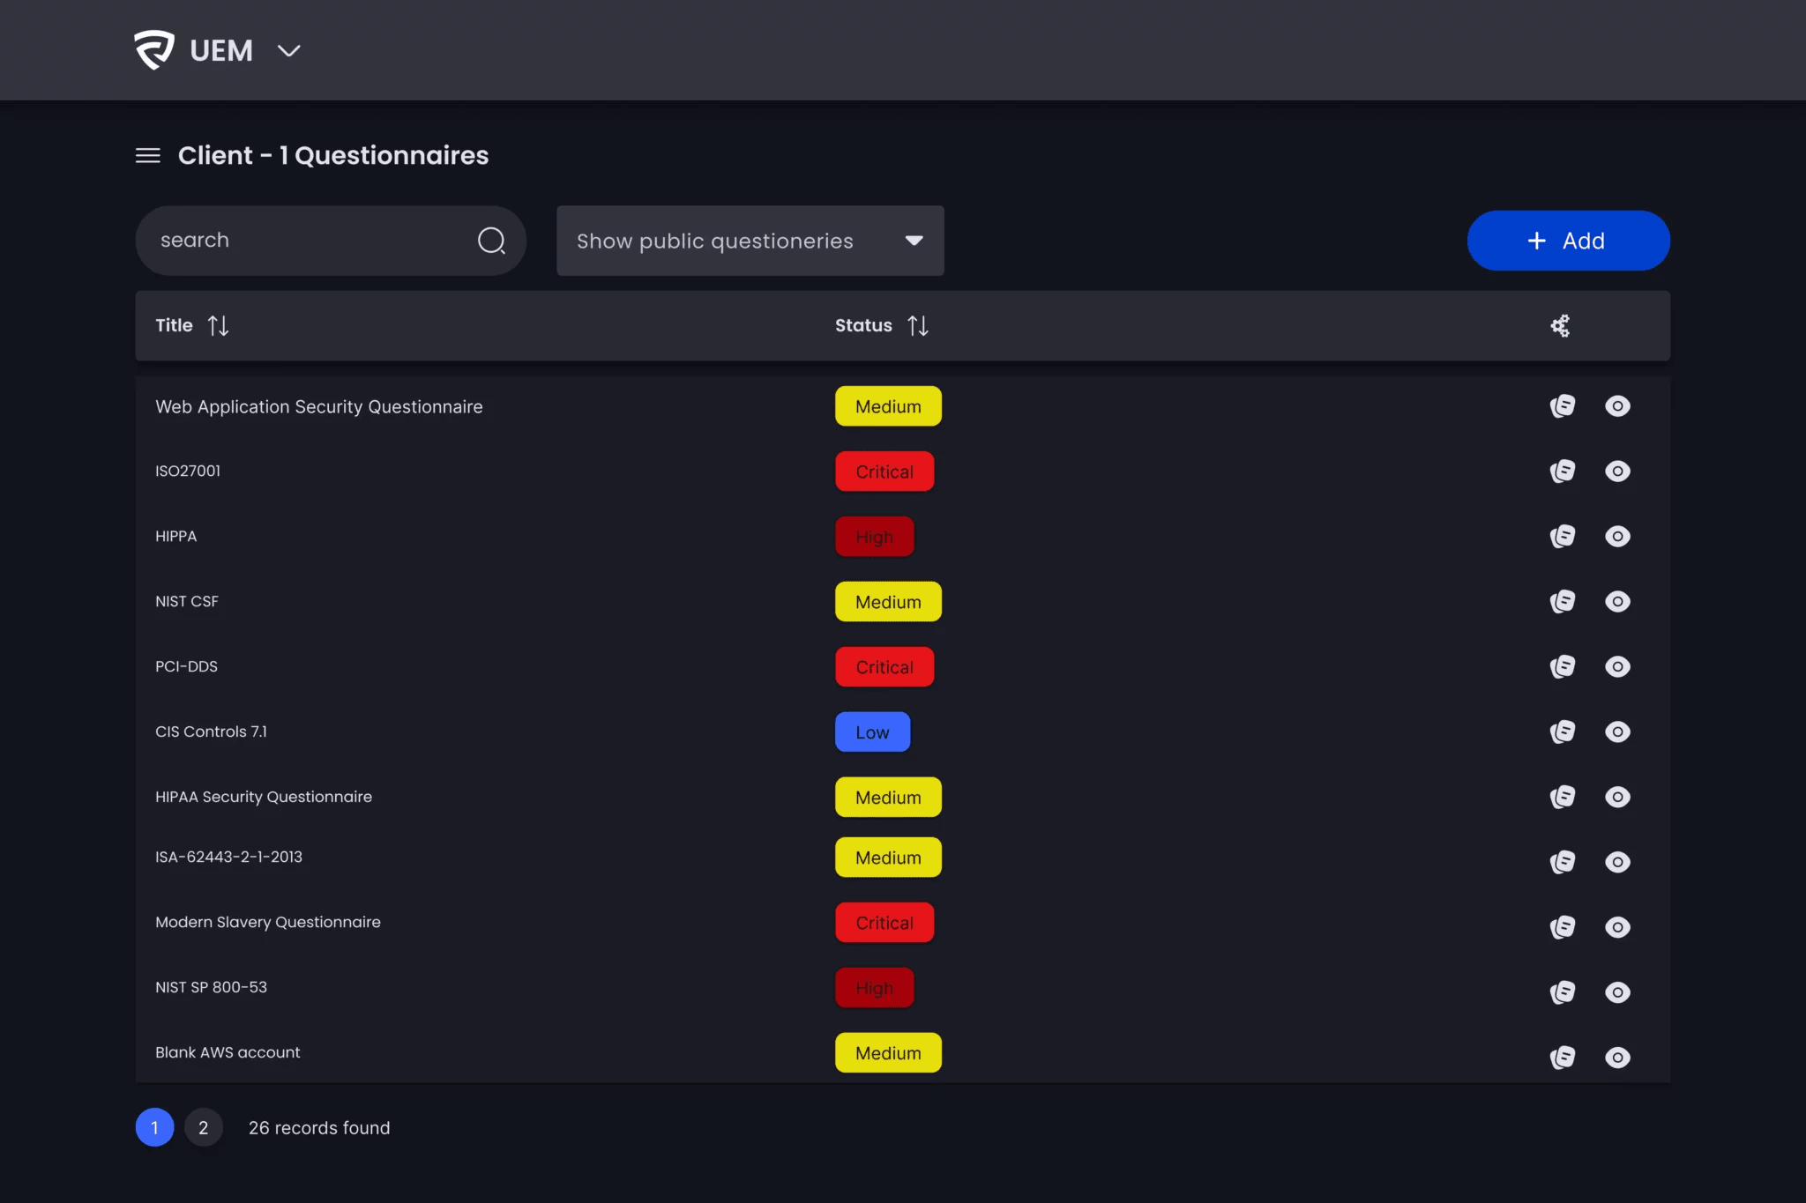Image resolution: width=1806 pixels, height=1203 pixels.
Task: Toggle the eye icon for Modern Slavery Questionnaire
Action: 1617,928
